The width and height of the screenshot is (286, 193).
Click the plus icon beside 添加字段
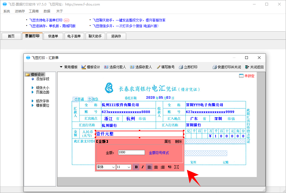(33, 79)
